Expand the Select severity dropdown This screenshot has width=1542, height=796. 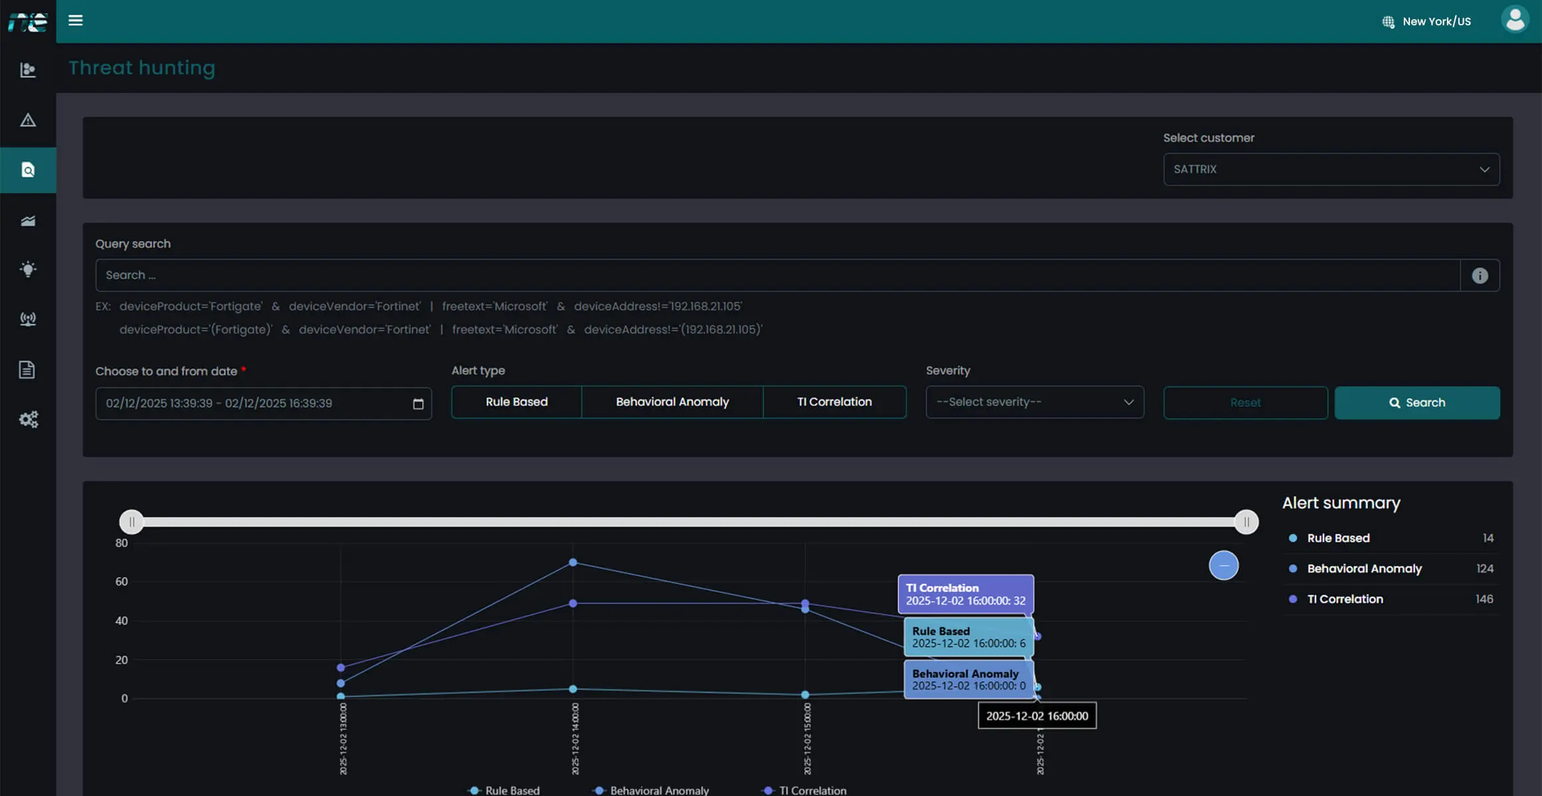click(1034, 402)
